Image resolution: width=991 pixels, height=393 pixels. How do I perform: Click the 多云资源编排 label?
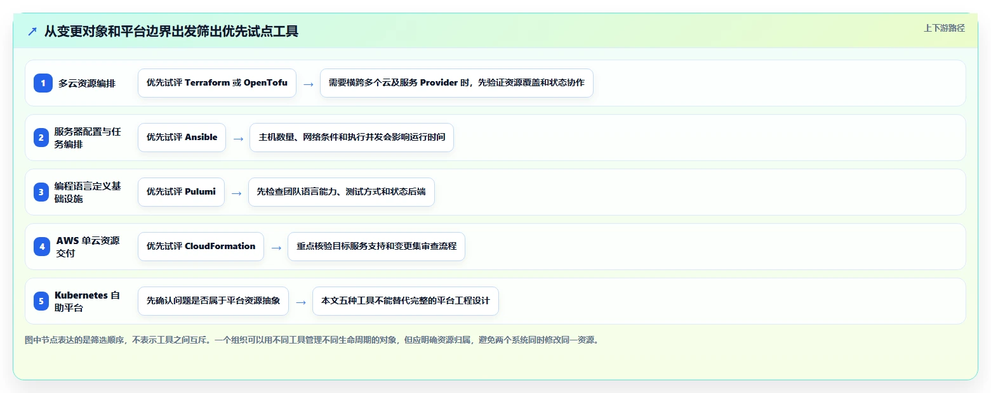pyautogui.click(x=87, y=83)
